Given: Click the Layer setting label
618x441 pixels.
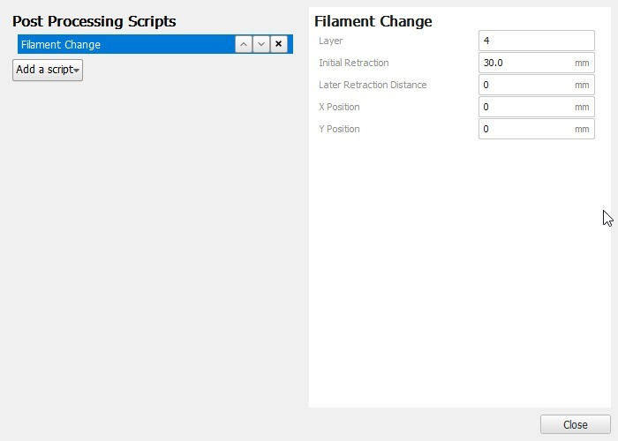Looking at the screenshot, I should (330, 41).
